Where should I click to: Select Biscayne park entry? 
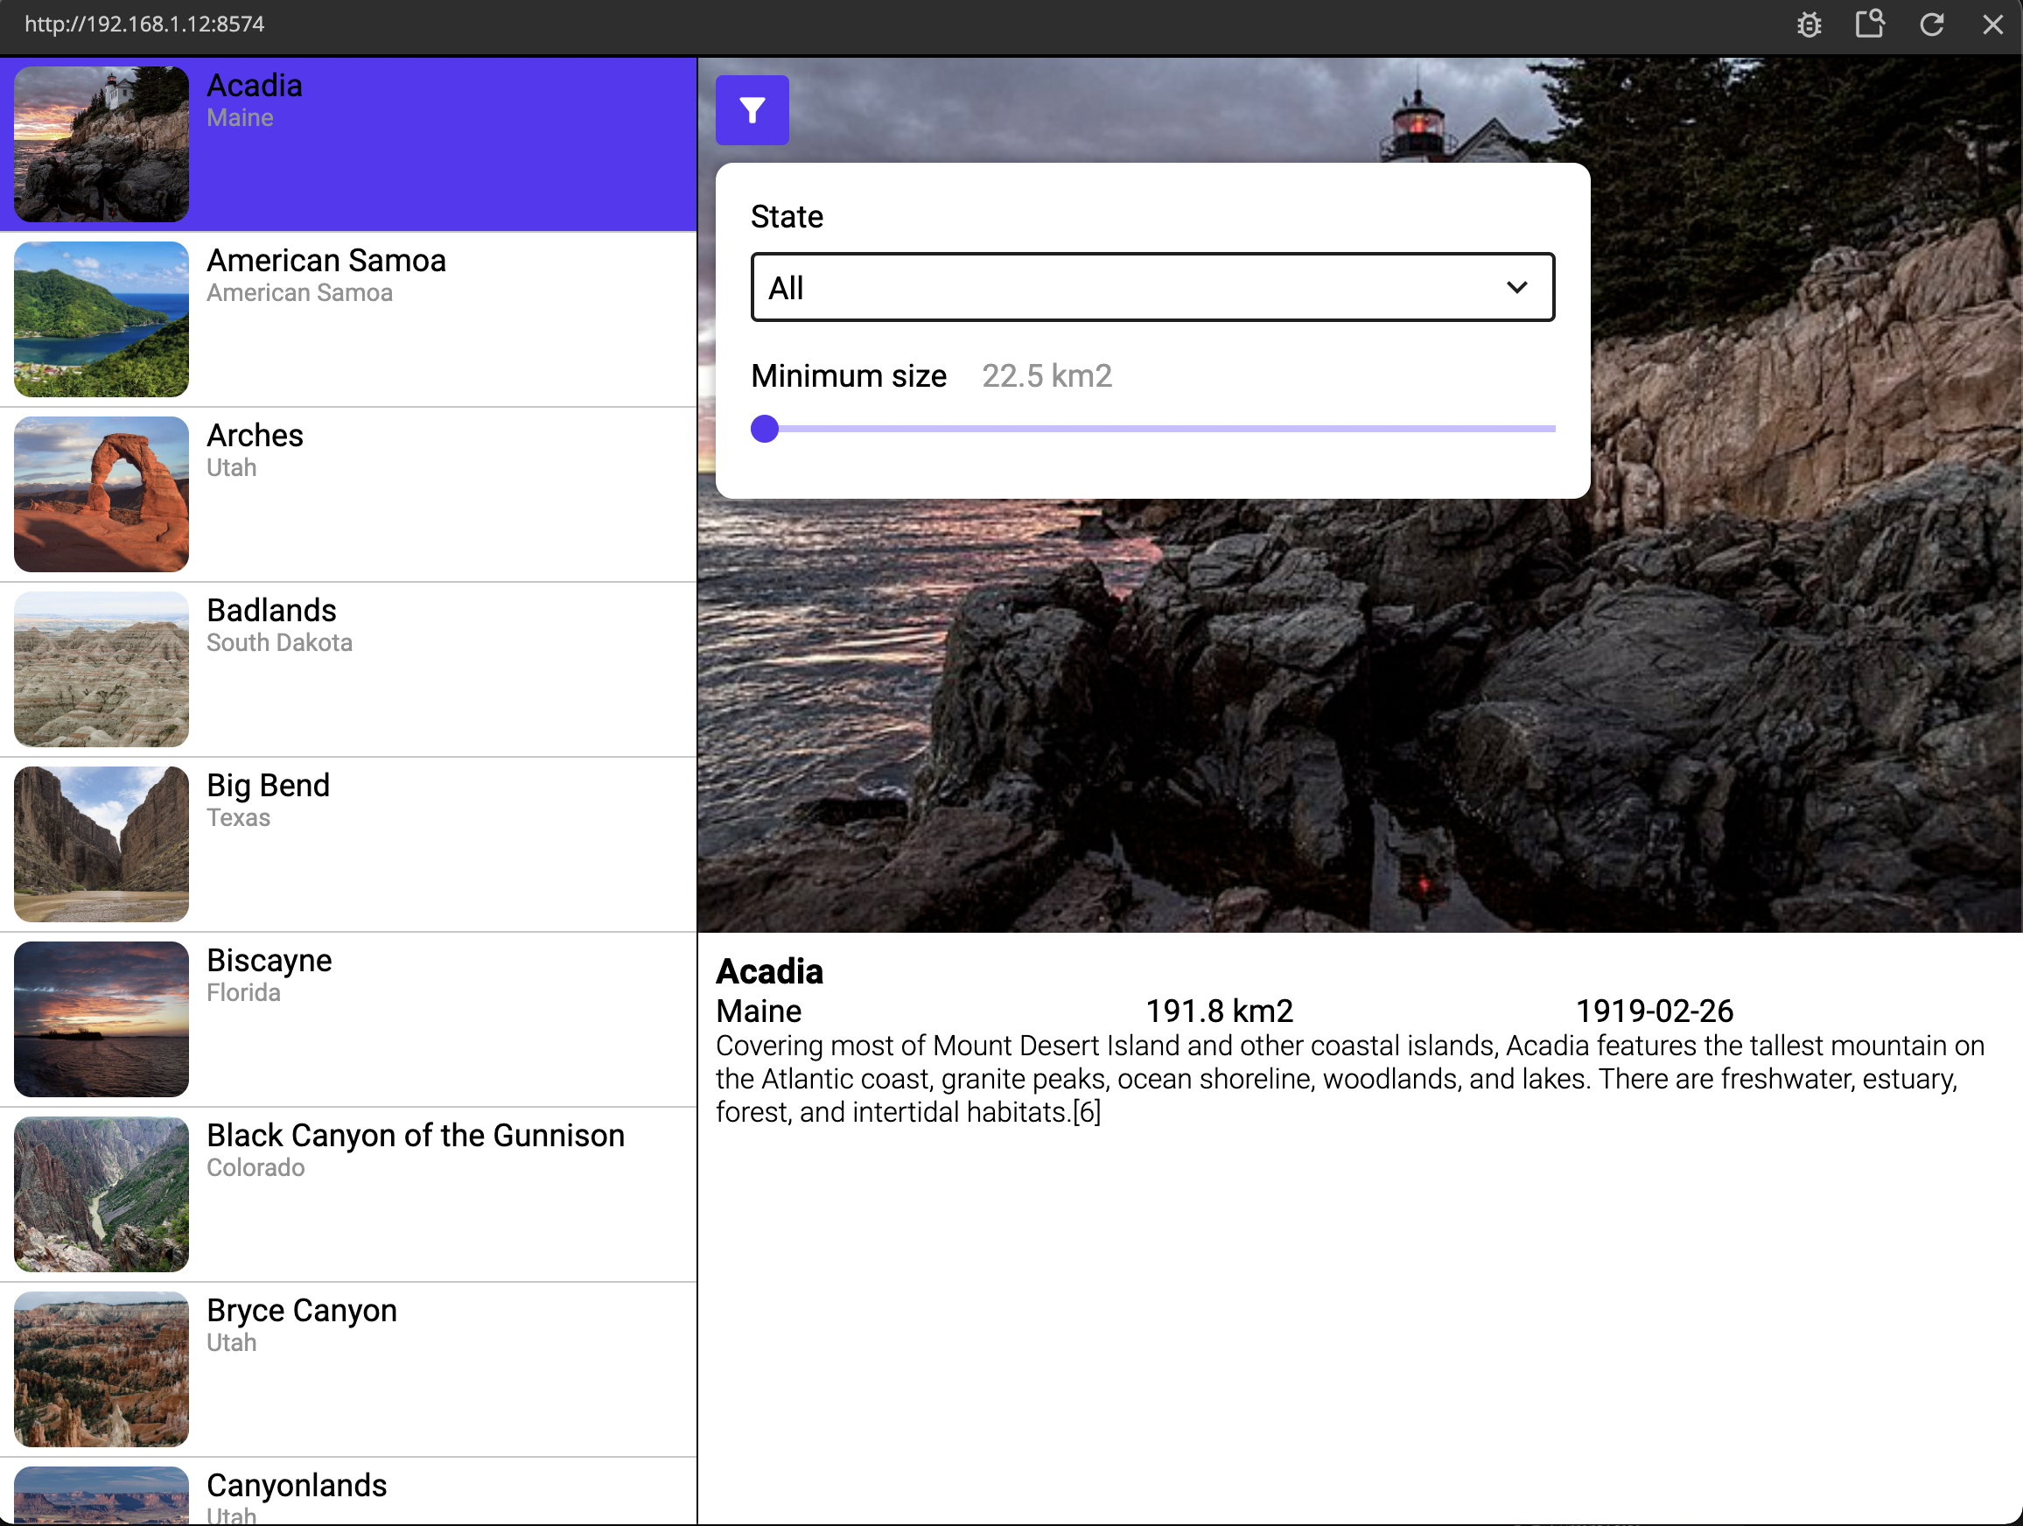(x=348, y=1019)
